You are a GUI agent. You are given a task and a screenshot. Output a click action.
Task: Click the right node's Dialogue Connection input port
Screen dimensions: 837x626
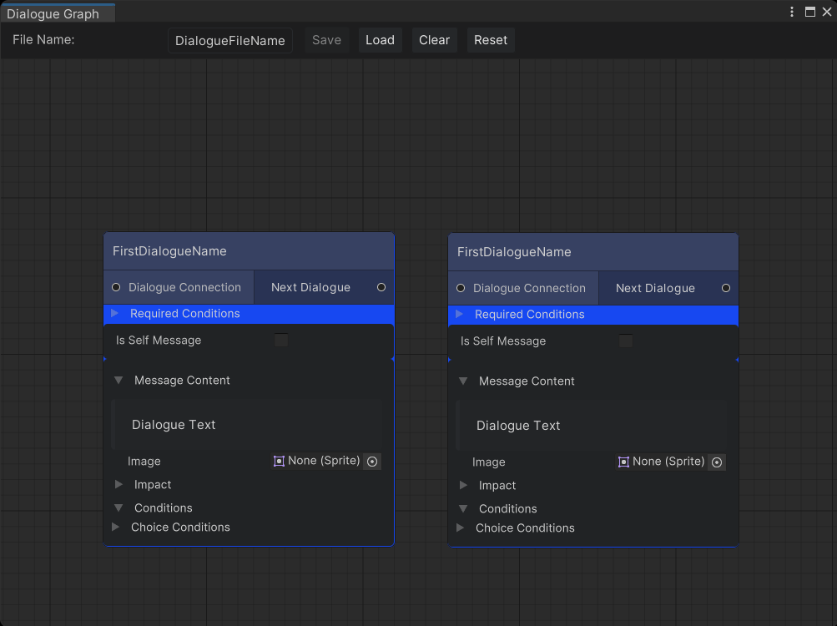[x=461, y=288]
